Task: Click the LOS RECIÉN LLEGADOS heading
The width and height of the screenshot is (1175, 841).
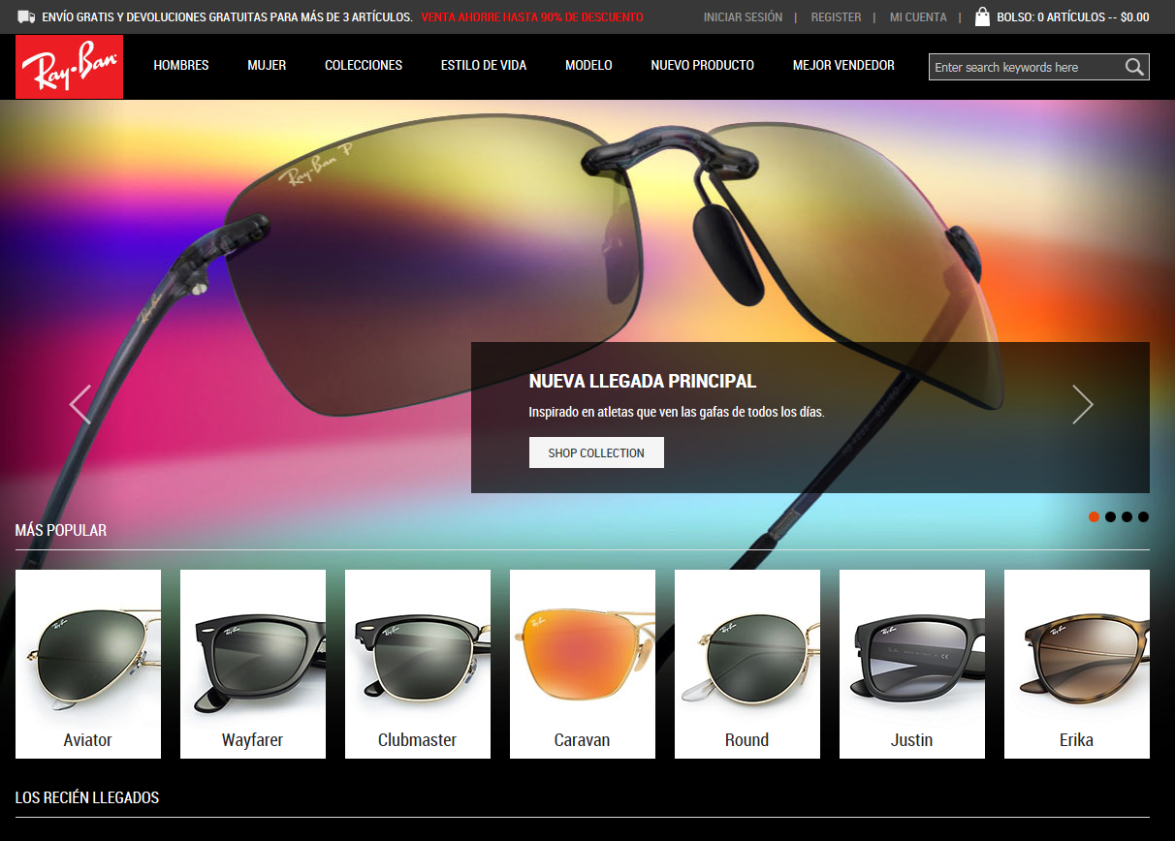Action: pos(87,797)
